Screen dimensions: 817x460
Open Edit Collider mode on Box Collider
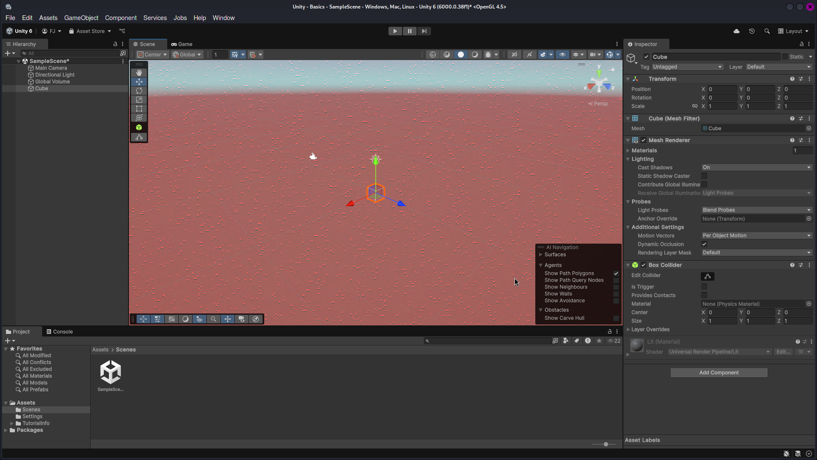tap(708, 276)
